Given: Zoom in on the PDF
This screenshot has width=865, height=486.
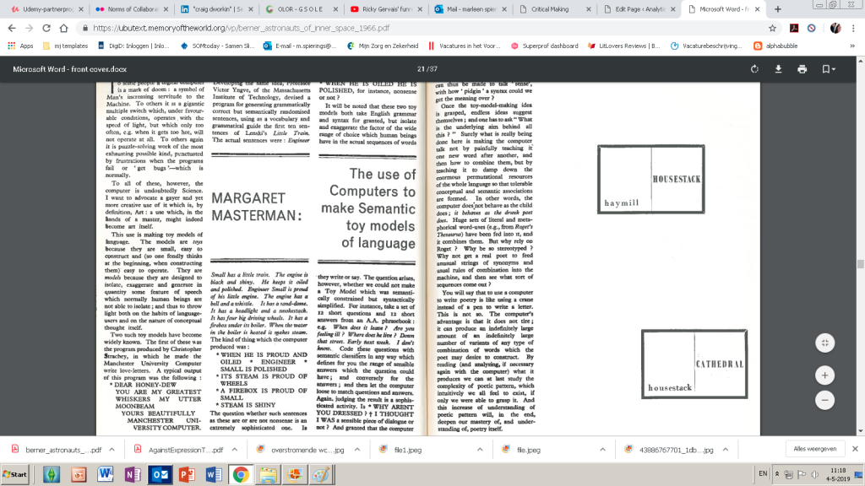Looking at the screenshot, I should click(824, 375).
